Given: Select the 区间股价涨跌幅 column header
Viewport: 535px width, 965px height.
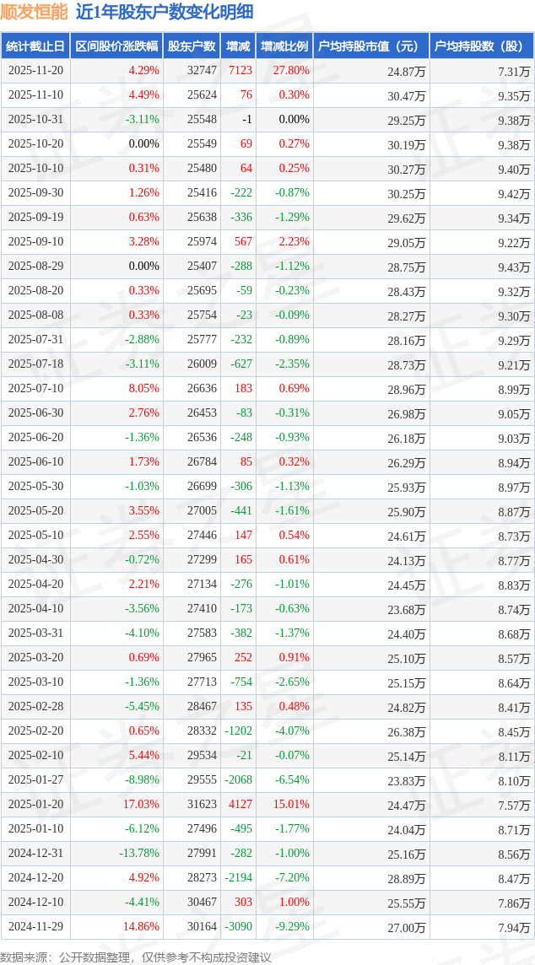Looking at the screenshot, I should [116, 46].
